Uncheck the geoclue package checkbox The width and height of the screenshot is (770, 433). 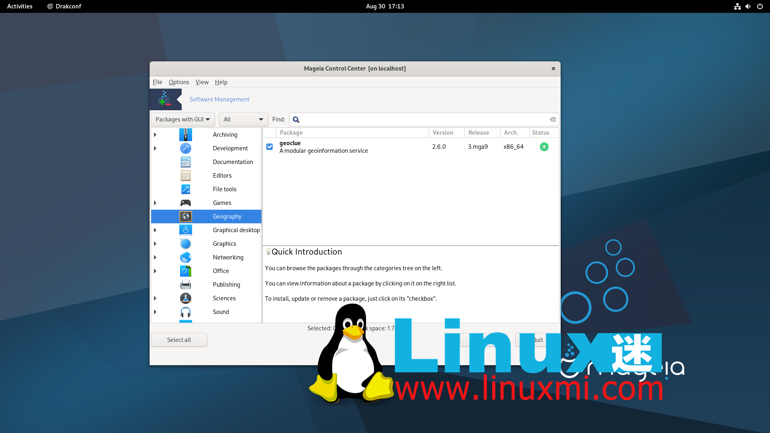click(x=269, y=147)
